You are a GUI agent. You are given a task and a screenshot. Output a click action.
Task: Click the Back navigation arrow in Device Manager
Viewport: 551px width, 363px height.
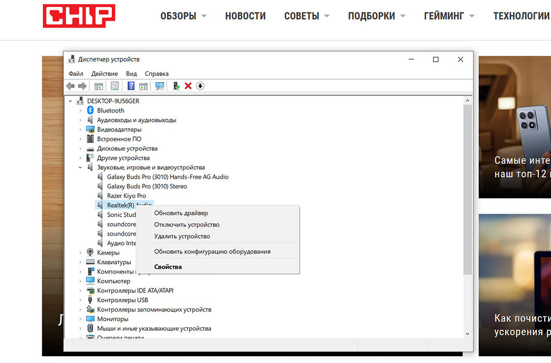tap(69, 86)
